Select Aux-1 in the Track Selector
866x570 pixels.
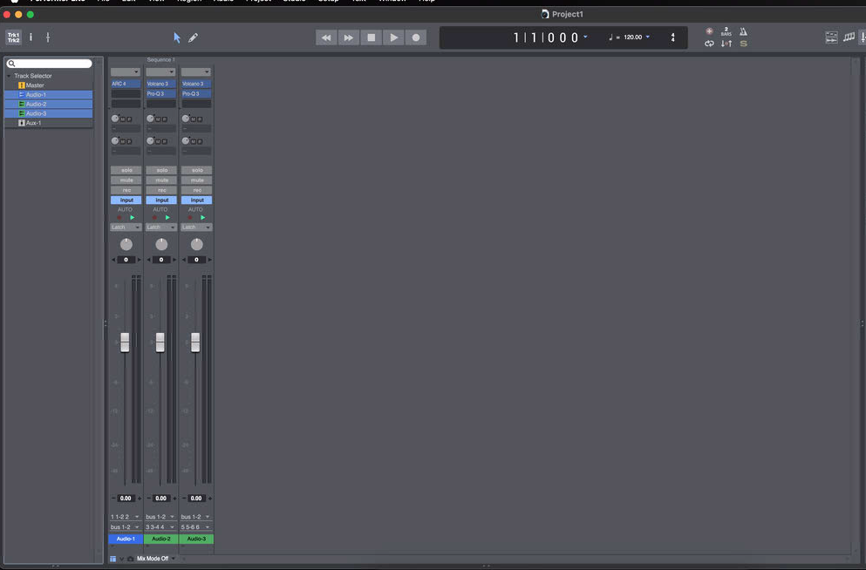34,123
